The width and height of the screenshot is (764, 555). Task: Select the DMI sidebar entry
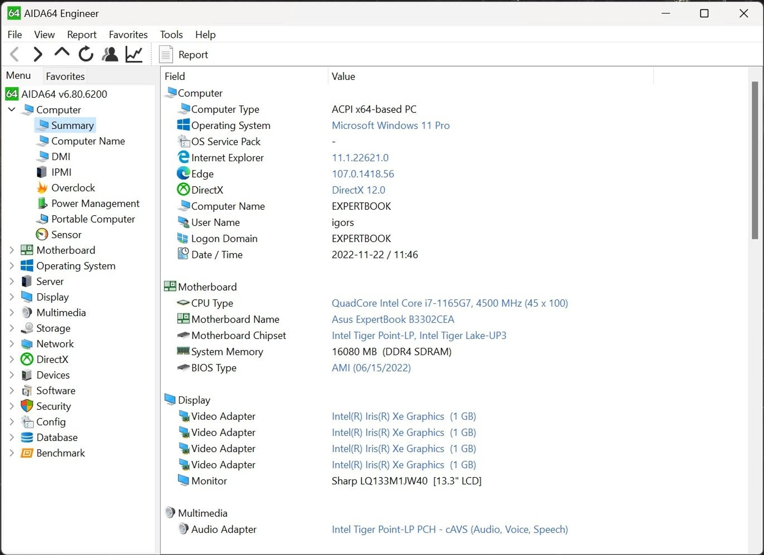point(60,156)
